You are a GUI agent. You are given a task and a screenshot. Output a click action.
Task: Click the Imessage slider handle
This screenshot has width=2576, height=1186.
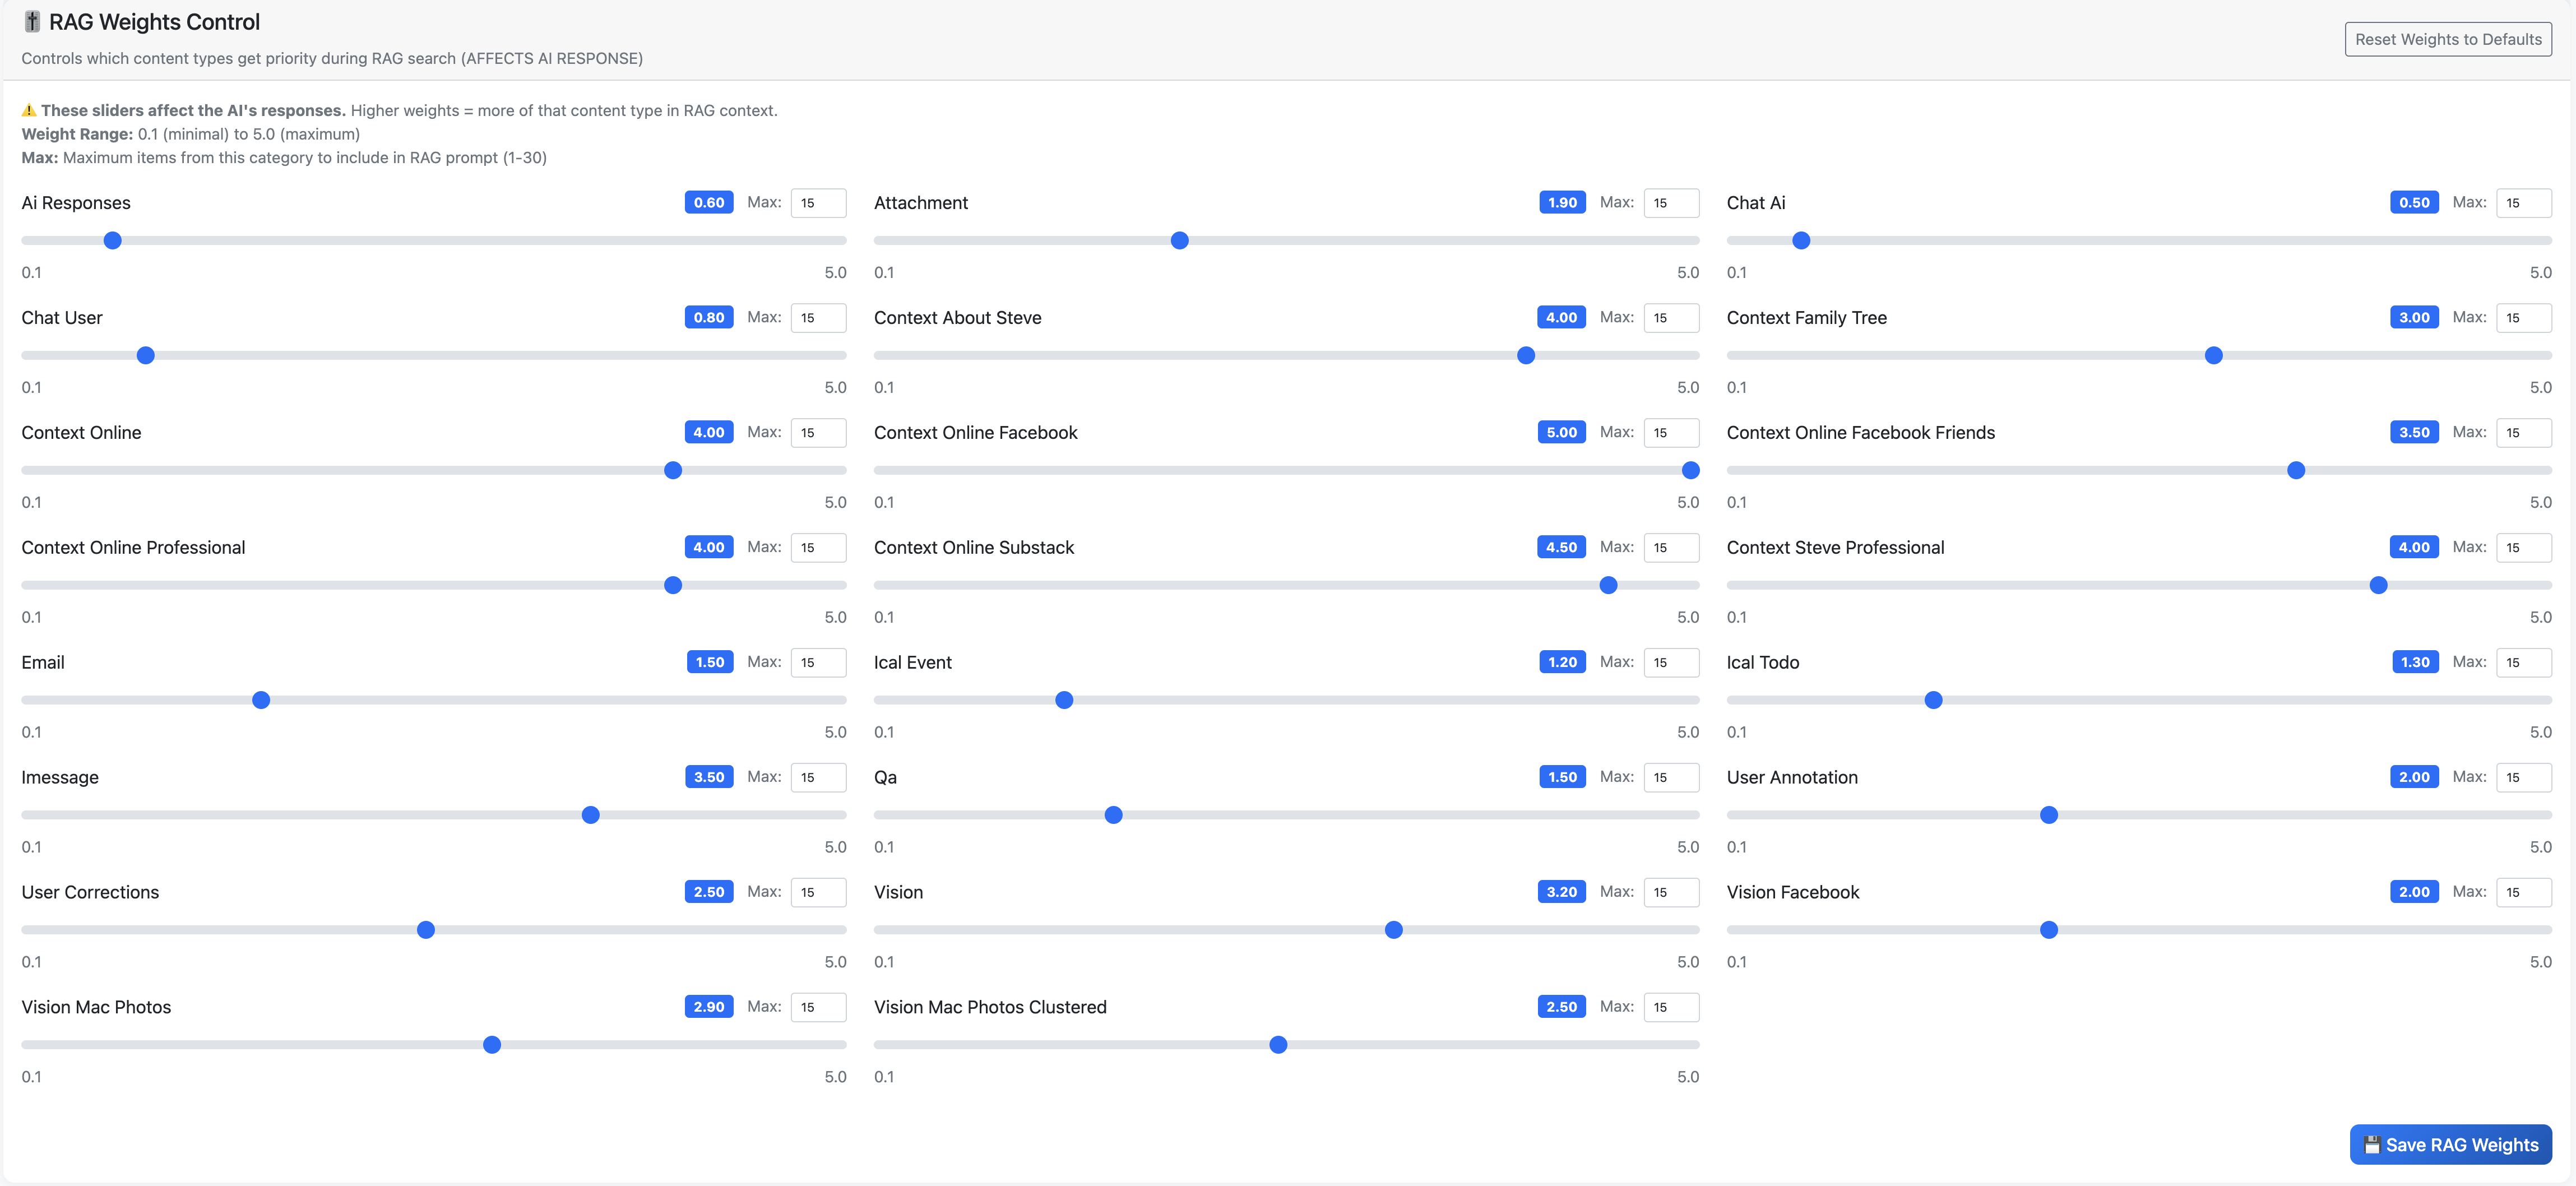pyautogui.click(x=591, y=815)
